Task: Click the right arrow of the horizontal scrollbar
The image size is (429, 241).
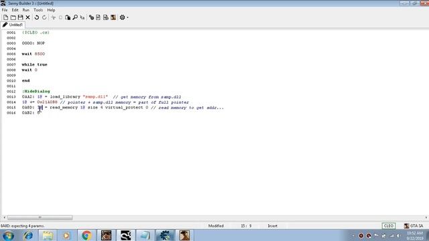Action: coord(426,218)
